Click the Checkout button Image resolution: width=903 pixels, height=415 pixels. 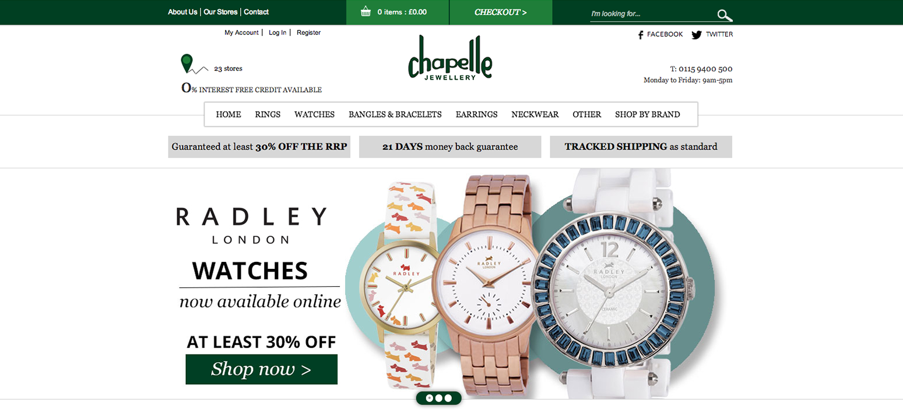(501, 12)
